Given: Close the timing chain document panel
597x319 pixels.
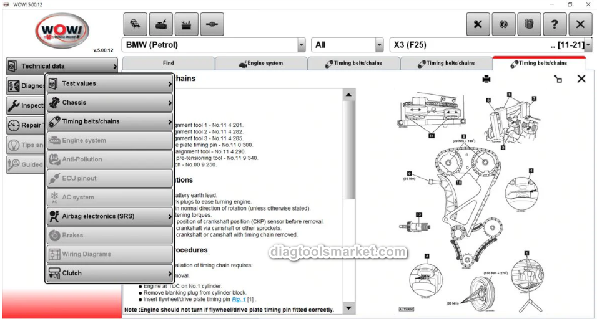Looking at the screenshot, I should [581, 79].
